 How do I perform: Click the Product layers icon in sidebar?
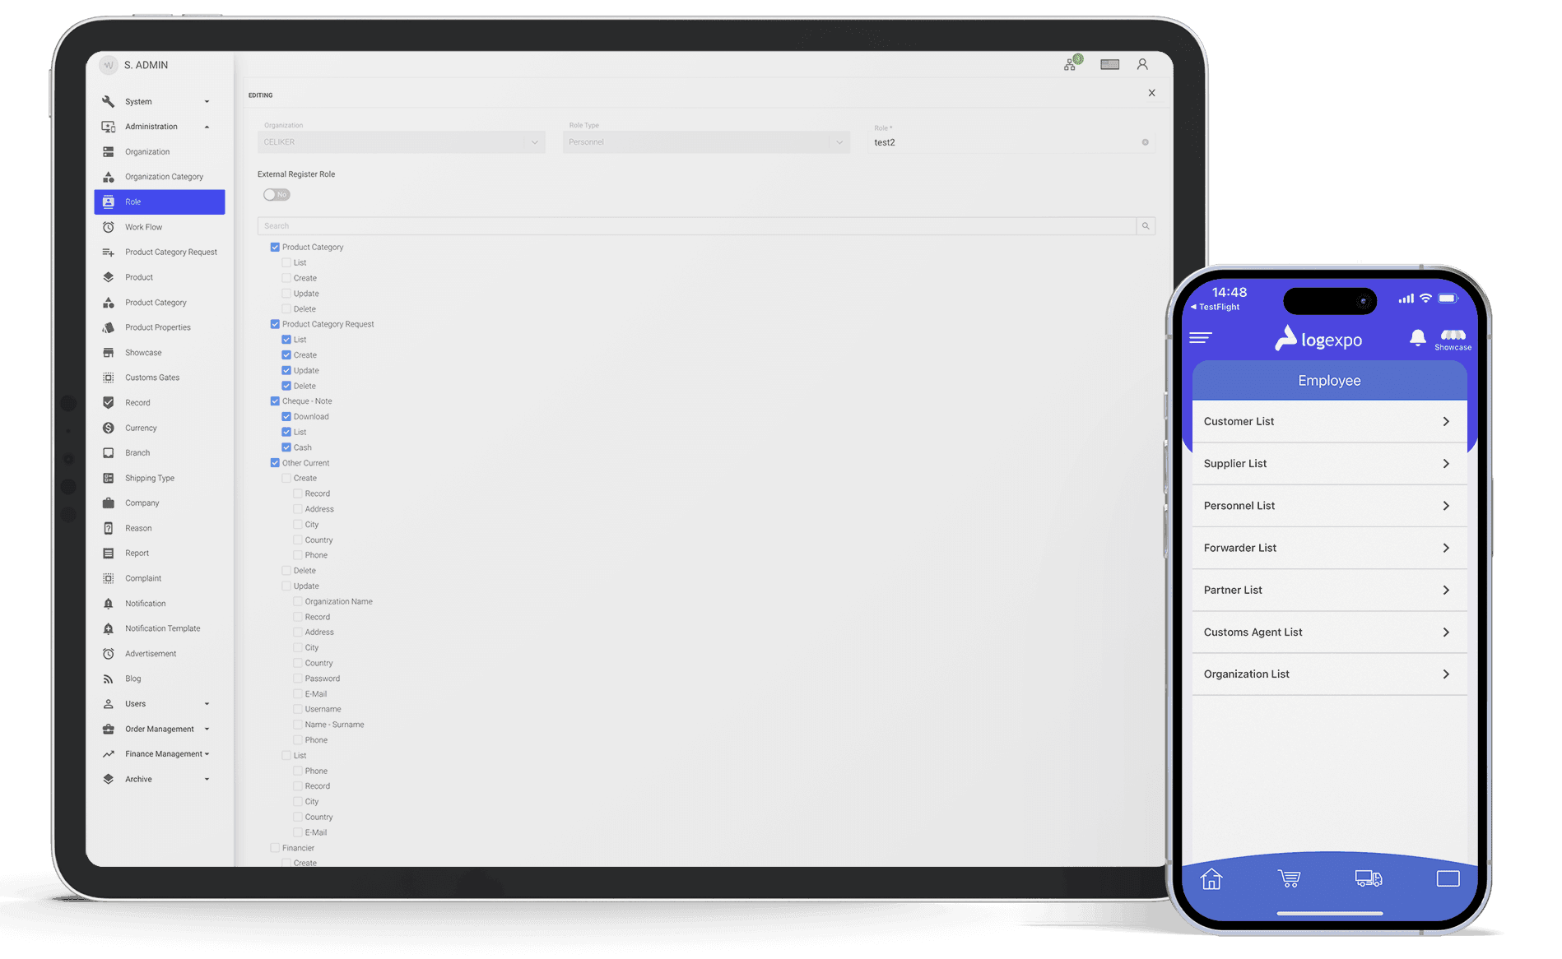pyautogui.click(x=108, y=277)
